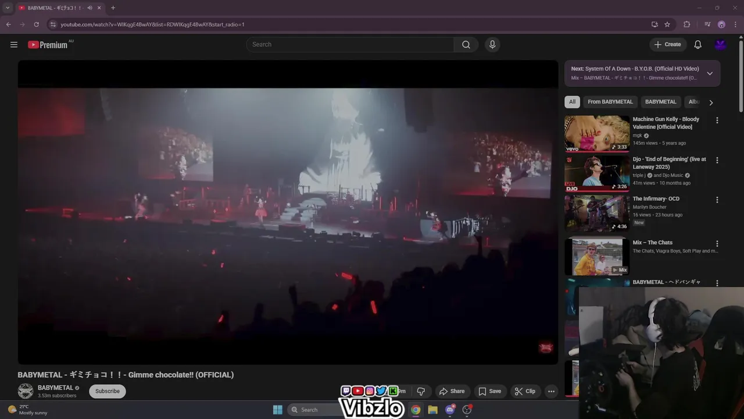Switch to Chrome in the taskbar
This screenshot has height=419, width=744.
coord(416,410)
